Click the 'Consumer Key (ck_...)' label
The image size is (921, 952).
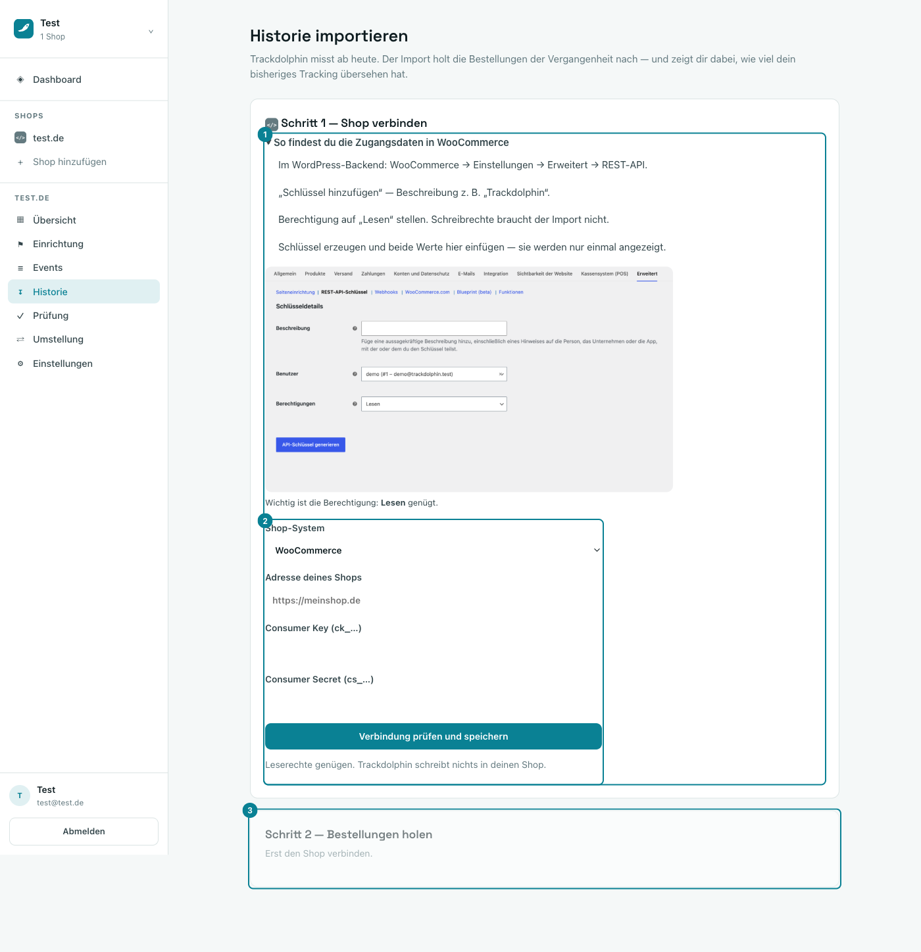(313, 629)
